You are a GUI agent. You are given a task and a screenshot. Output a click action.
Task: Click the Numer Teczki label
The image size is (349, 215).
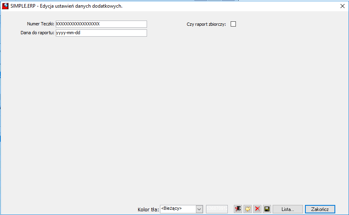(x=40, y=24)
